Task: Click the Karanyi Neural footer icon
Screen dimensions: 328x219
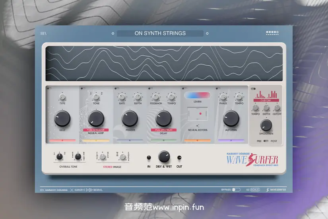Action: pyautogui.click(x=89, y=190)
